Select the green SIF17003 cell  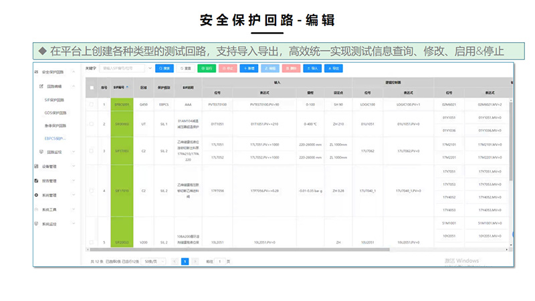(x=122, y=151)
